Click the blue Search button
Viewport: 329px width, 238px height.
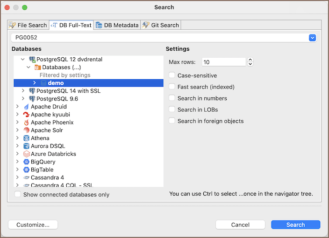295,224
